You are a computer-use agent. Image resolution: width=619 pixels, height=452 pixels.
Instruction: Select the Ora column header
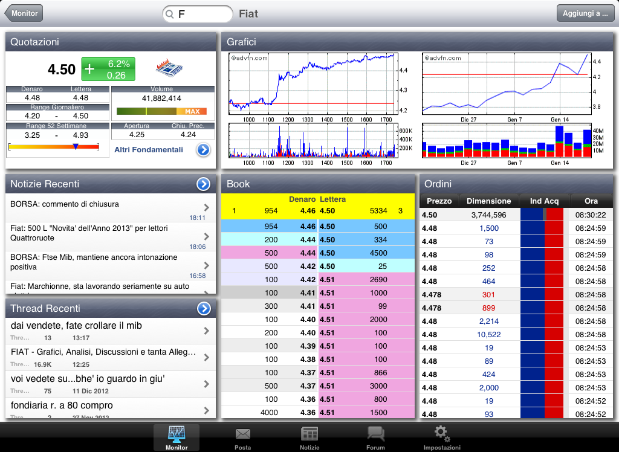tap(591, 201)
